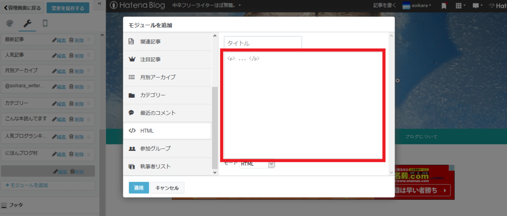Edit the にほんブログ村 module

[59, 154]
